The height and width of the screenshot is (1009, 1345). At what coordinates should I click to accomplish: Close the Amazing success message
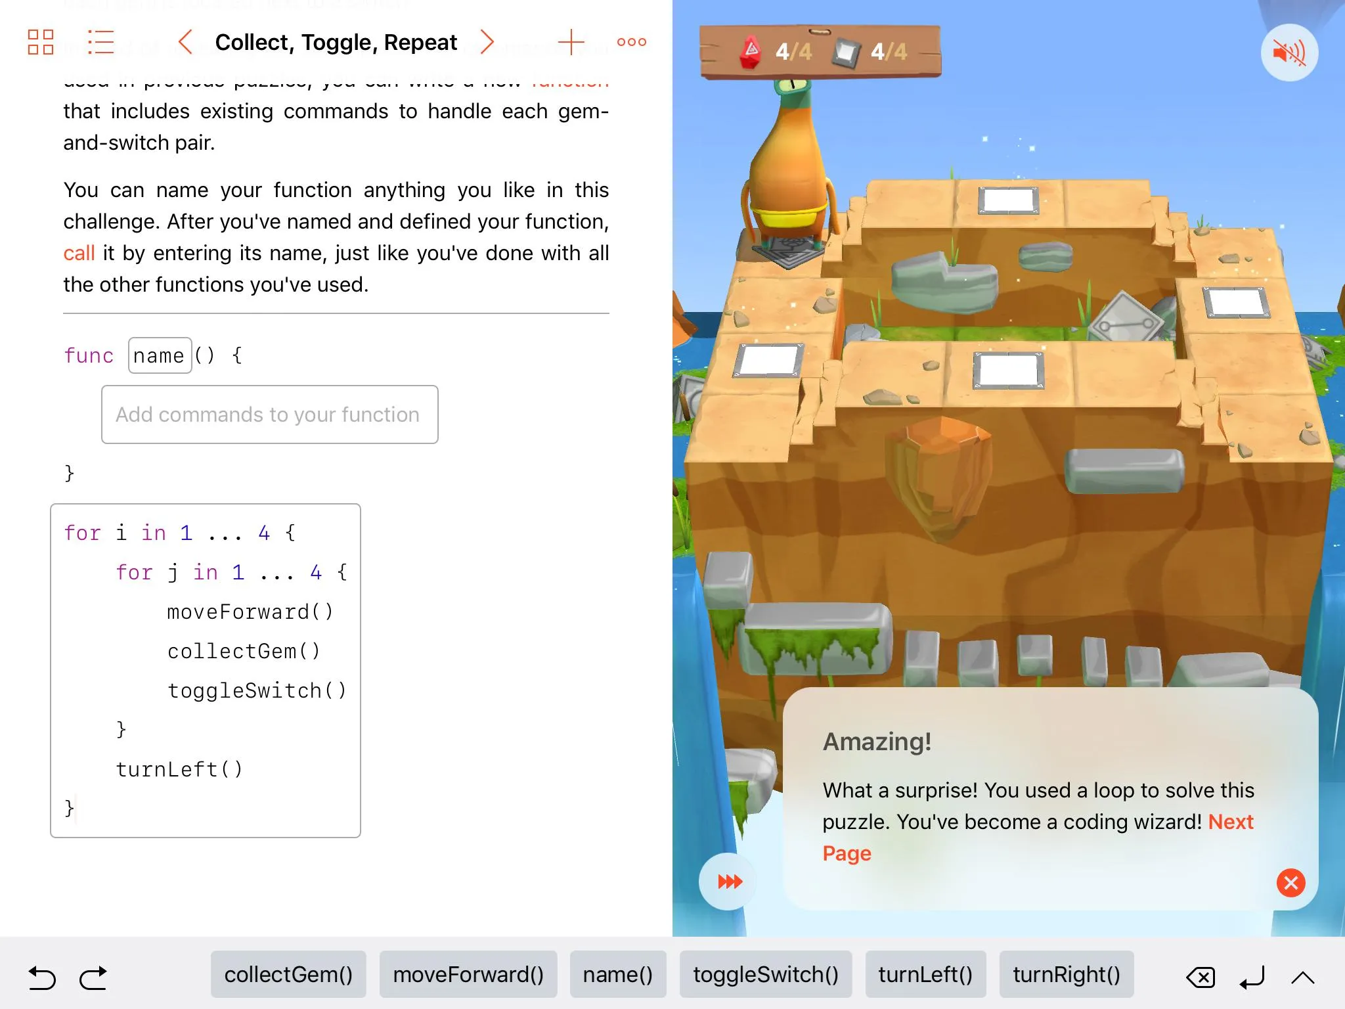(1290, 882)
